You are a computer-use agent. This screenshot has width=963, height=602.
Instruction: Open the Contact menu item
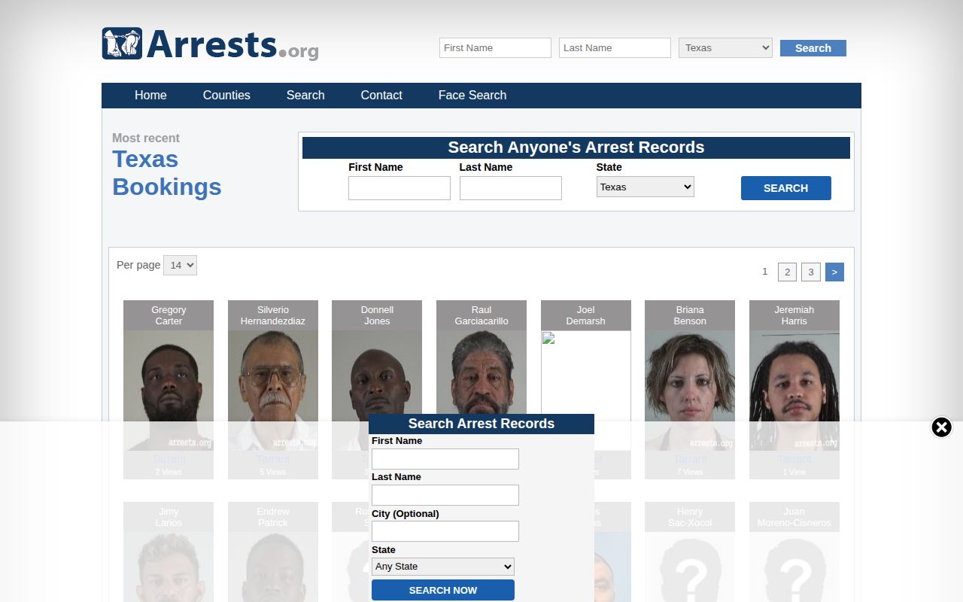381,95
